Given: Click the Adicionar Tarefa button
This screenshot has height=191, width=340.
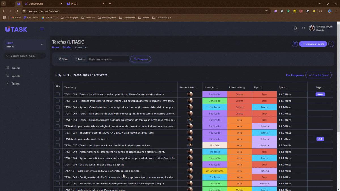Looking at the screenshot, I should (x=313, y=44).
